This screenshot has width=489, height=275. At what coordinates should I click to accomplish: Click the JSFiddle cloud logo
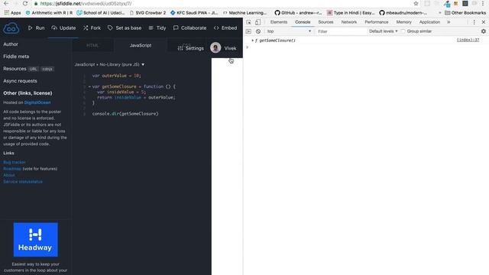coord(11,28)
